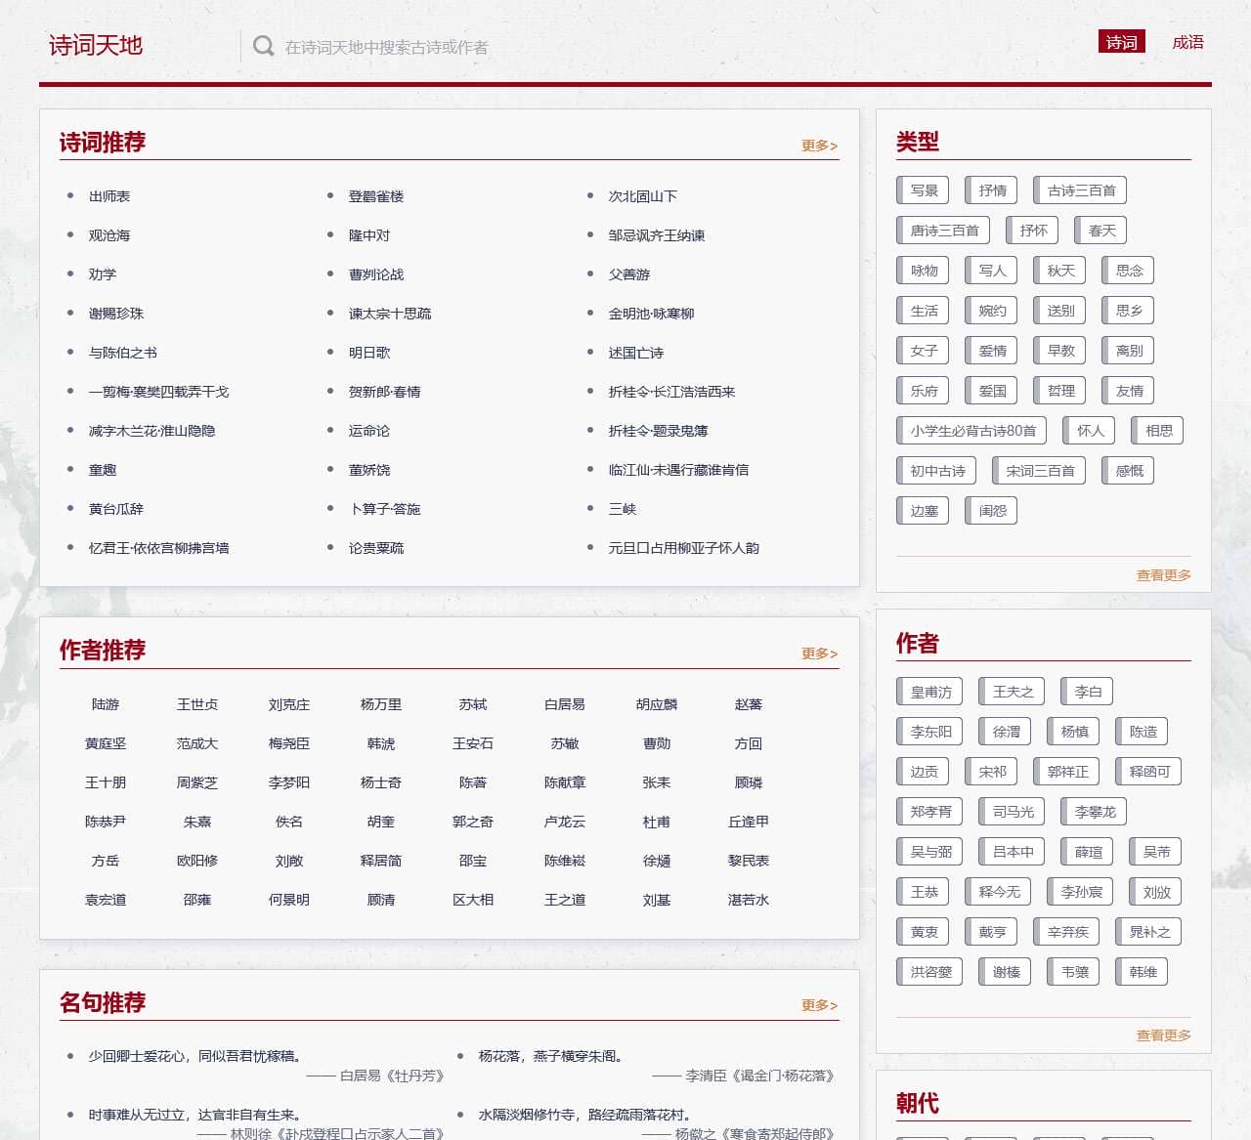Open the poem 登鹳雀楼
The image size is (1251, 1140).
click(x=376, y=196)
